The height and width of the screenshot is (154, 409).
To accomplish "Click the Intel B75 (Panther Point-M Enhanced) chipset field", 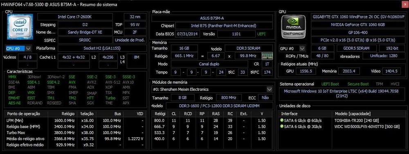I will click(224, 26).
